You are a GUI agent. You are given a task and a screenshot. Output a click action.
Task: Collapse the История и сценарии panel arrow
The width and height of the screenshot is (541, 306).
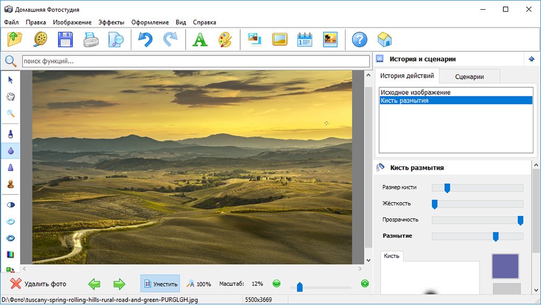(x=531, y=59)
